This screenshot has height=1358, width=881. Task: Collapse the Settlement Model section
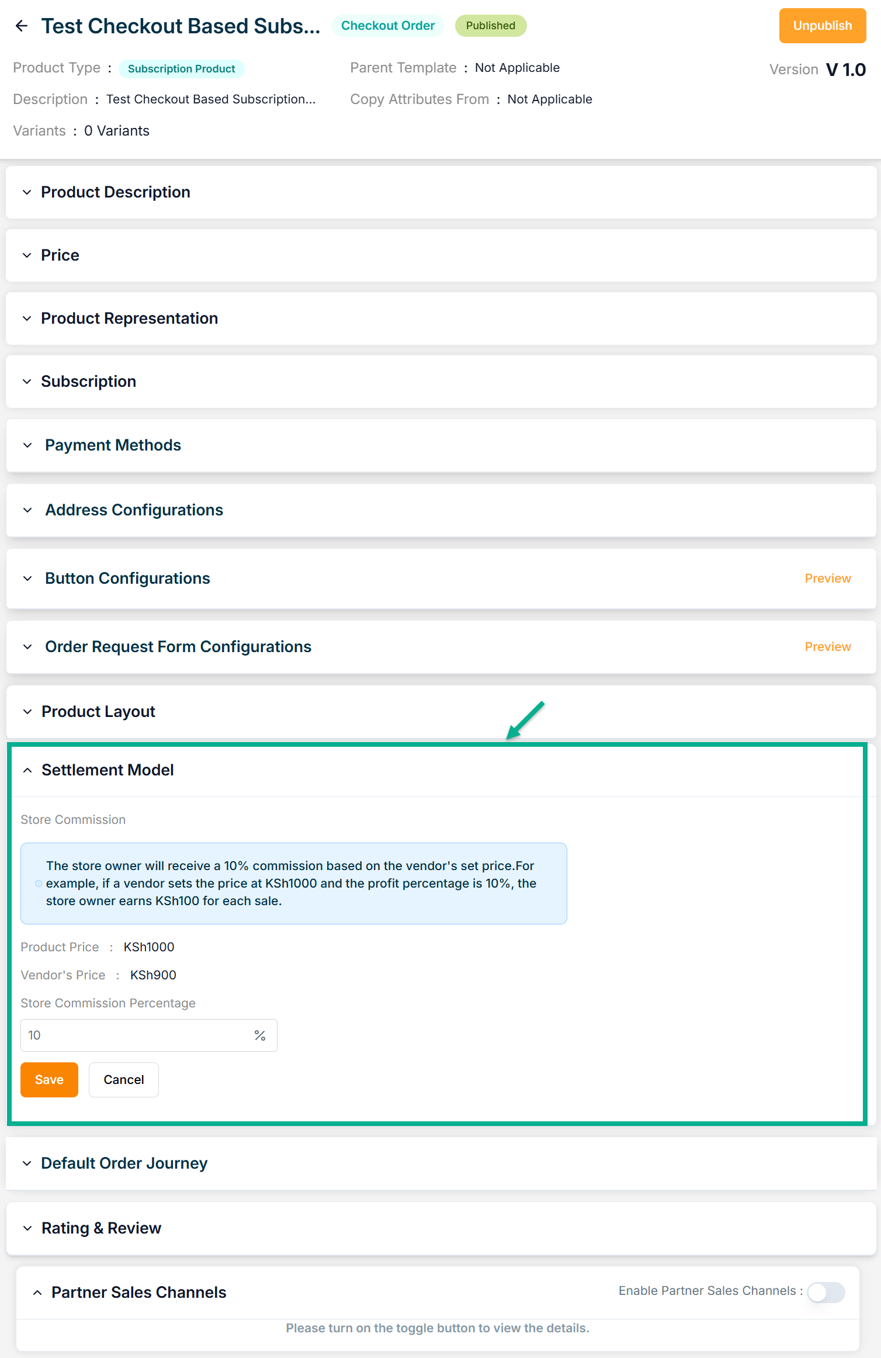[27, 770]
